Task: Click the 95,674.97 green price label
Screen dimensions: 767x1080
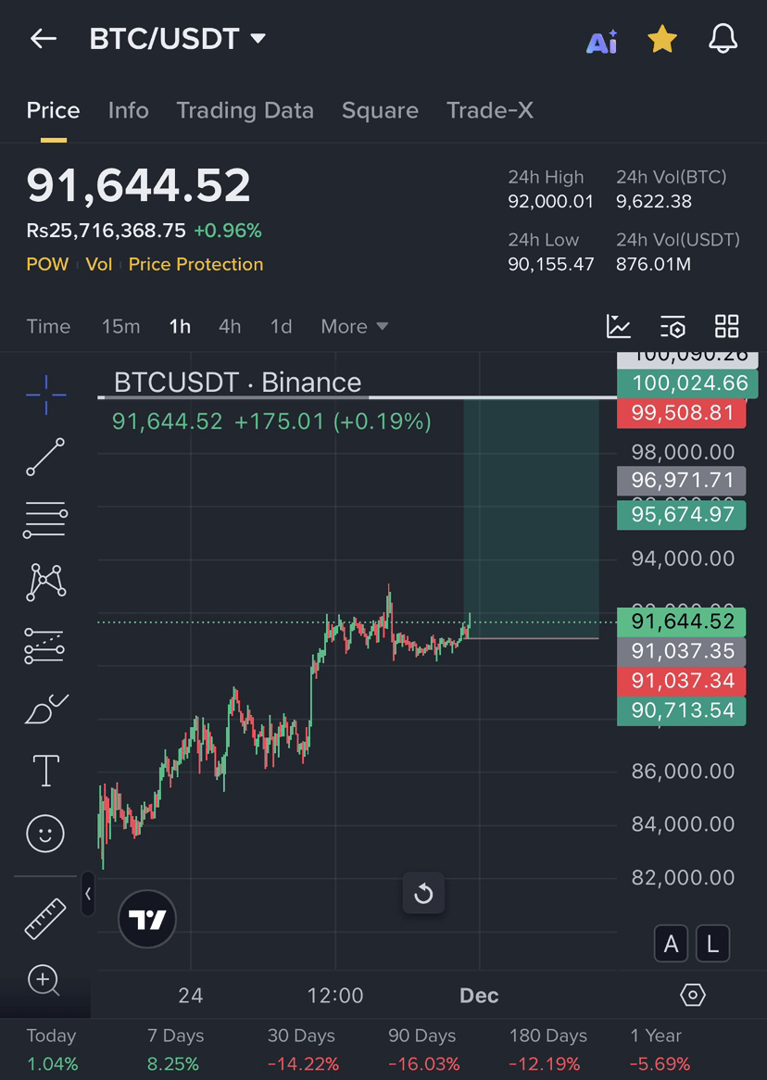Action: pyautogui.click(x=682, y=515)
